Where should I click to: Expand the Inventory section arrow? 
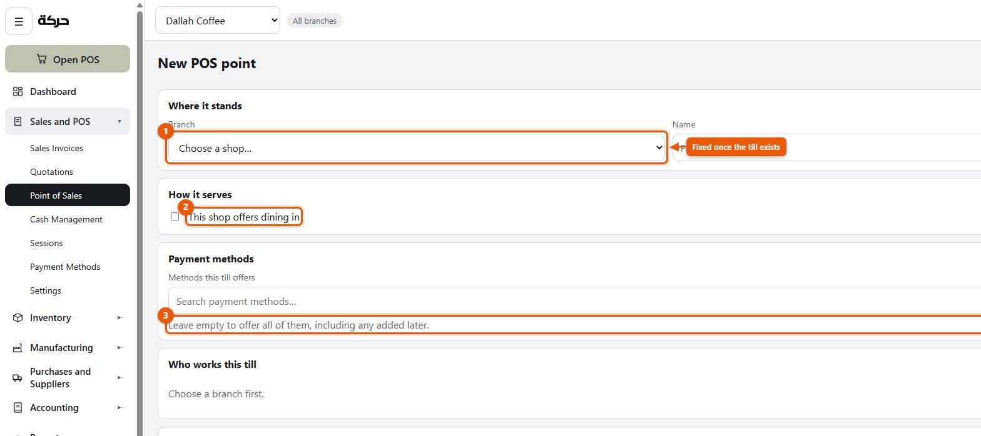pos(119,317)
